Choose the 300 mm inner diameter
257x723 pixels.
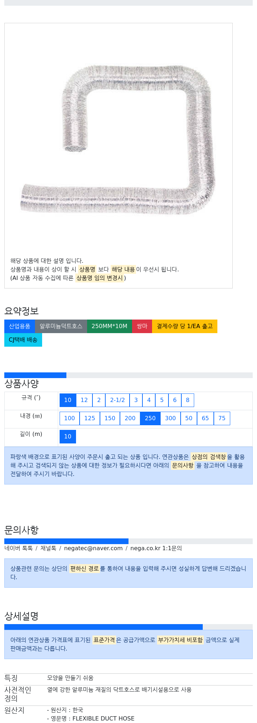click(x=170, y=418)
